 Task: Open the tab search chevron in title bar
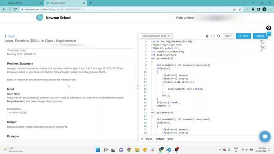pos(245,3)
